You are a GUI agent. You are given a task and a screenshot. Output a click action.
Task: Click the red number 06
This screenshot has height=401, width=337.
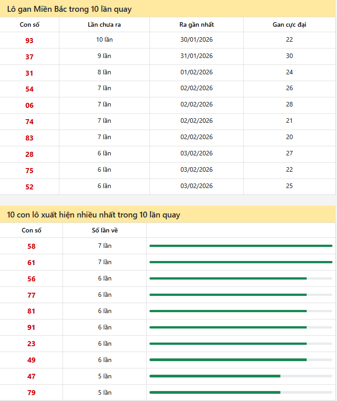coord(29,106)
